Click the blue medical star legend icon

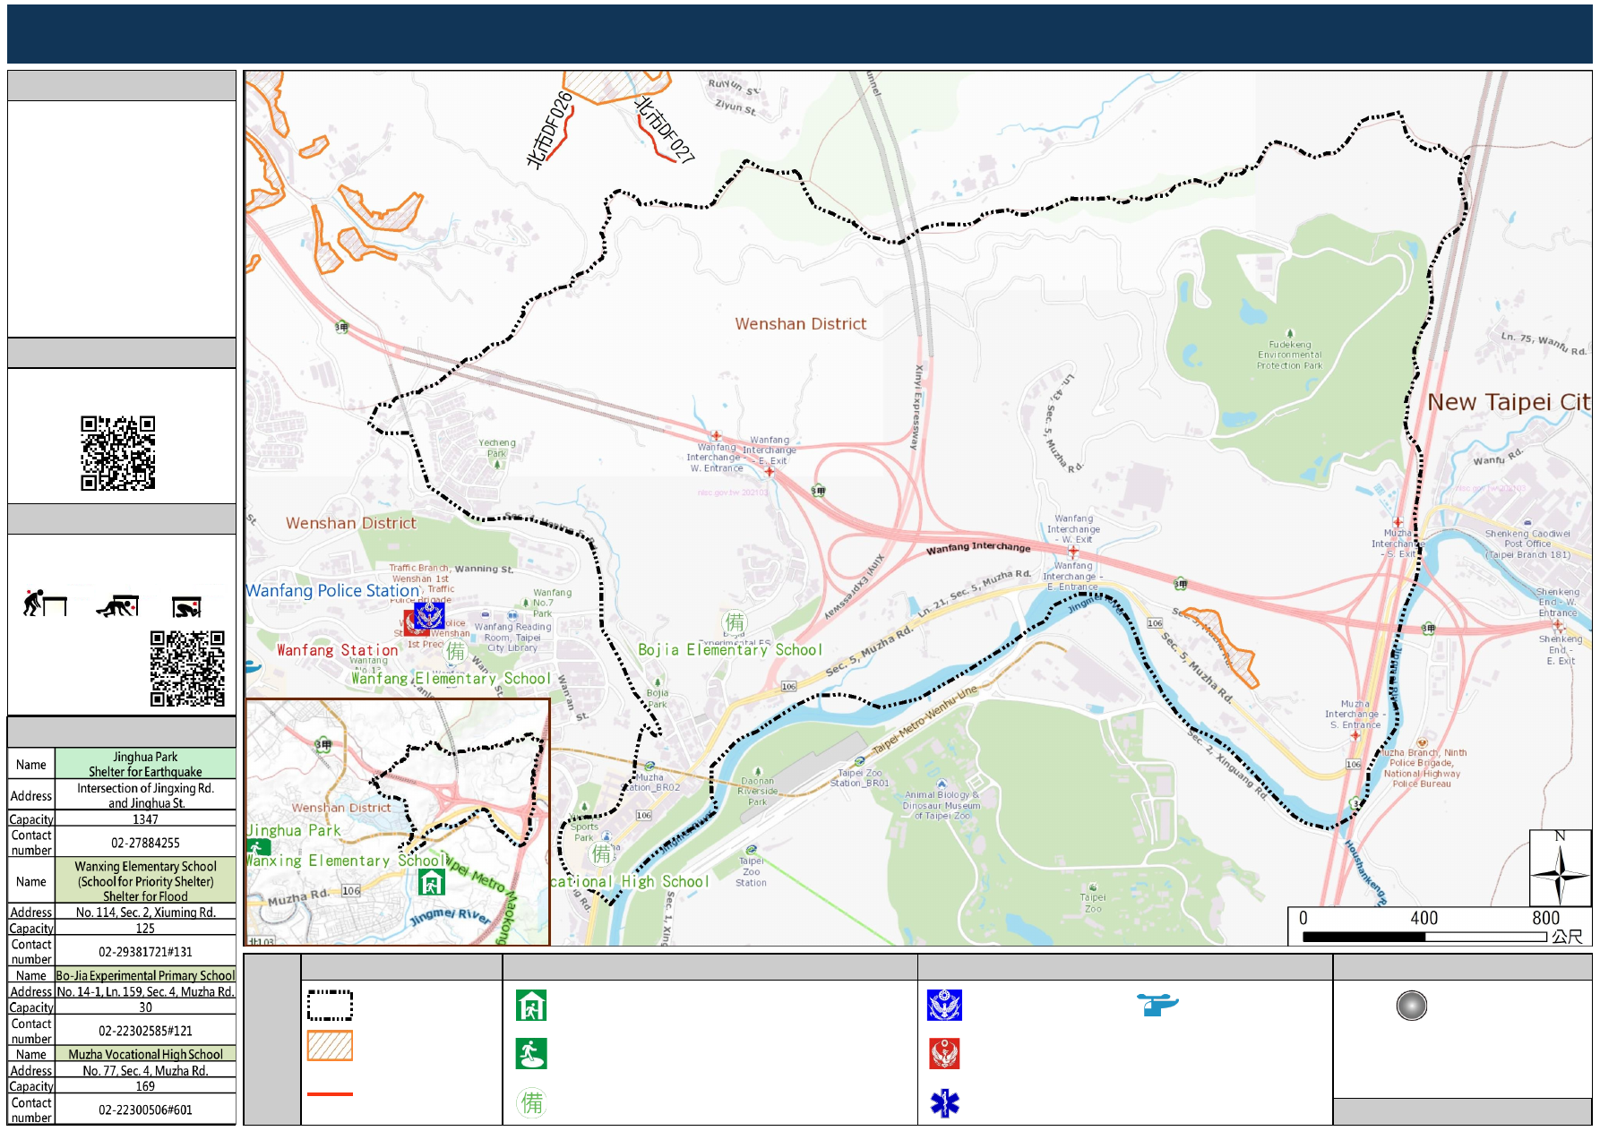(x=944, y=1103)
